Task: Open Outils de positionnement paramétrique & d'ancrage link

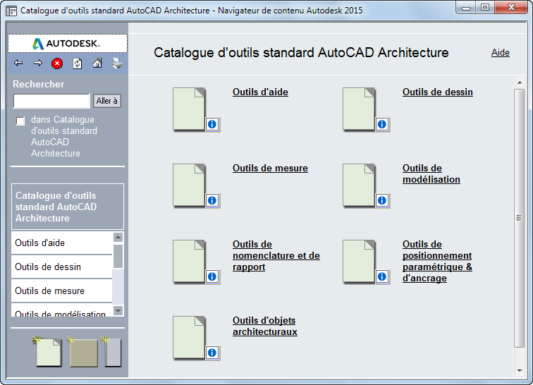Action: pyautogui.click(x=437, y=261)
